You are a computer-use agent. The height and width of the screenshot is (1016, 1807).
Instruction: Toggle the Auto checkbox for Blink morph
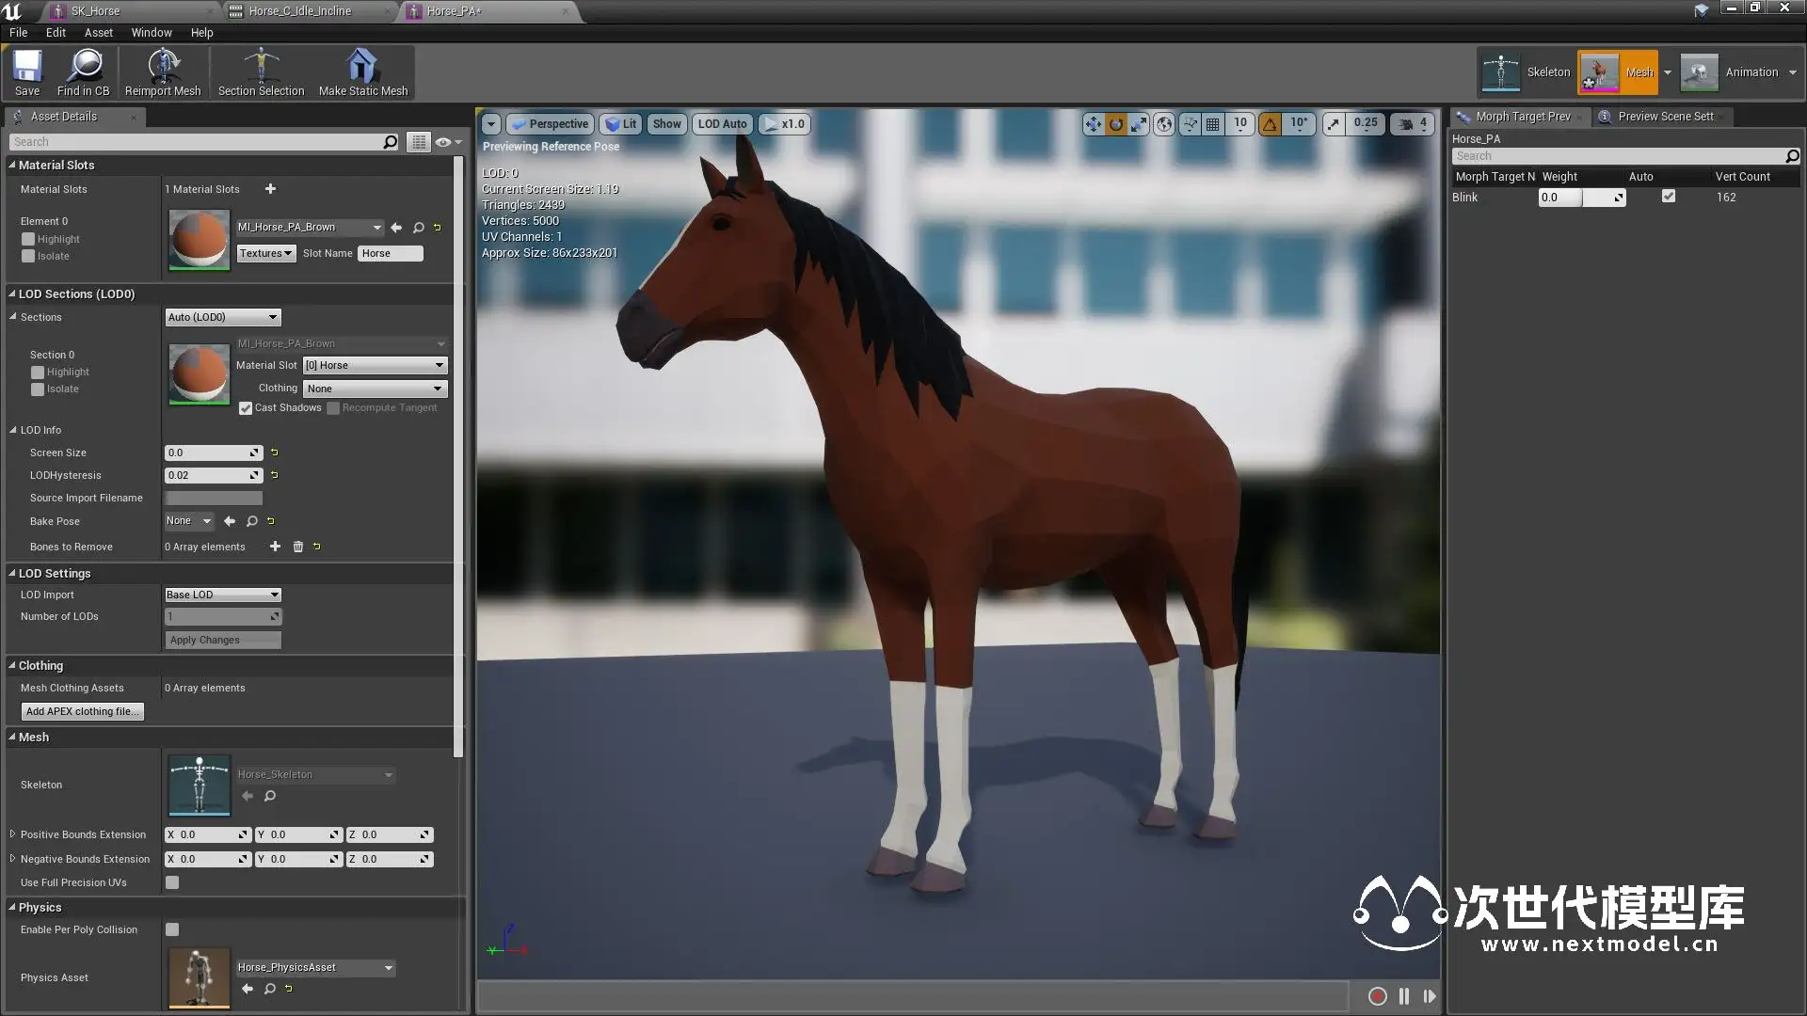(1669, 197)
